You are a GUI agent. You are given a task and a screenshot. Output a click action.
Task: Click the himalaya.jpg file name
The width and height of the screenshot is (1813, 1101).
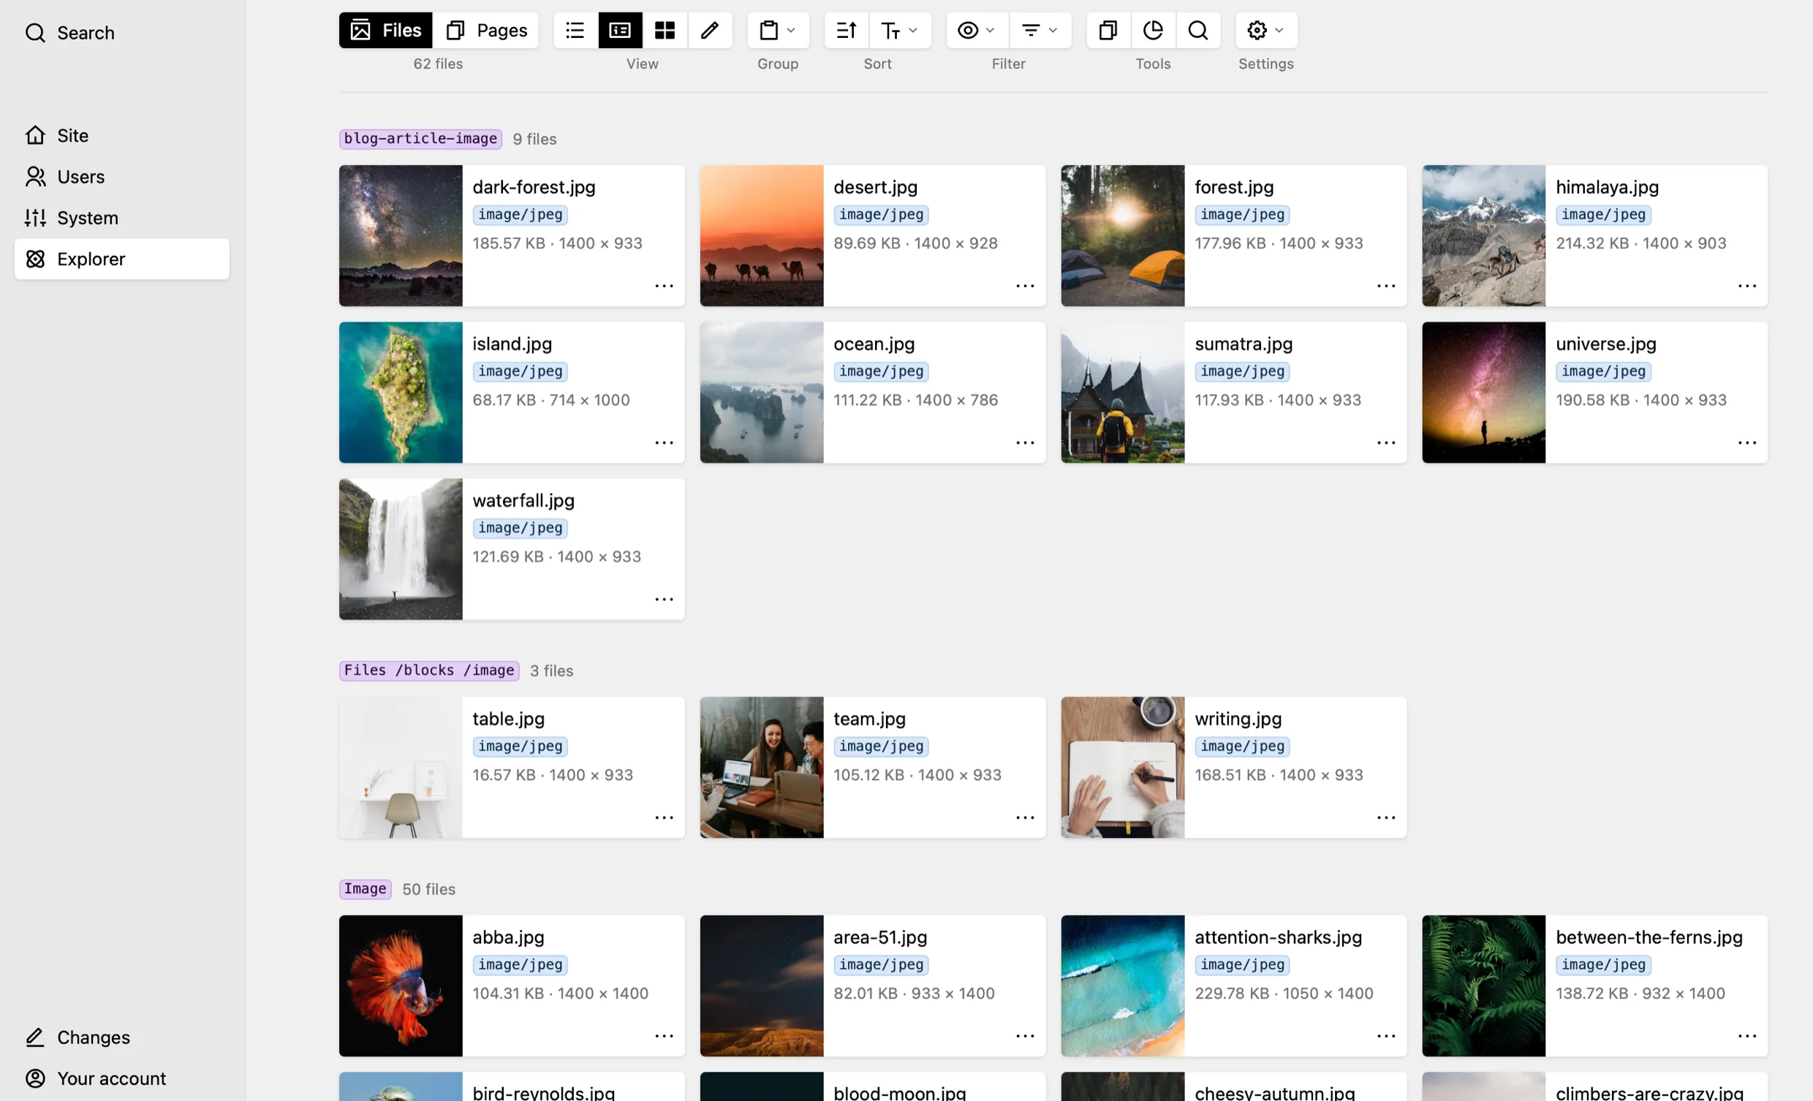(1607, 187)
